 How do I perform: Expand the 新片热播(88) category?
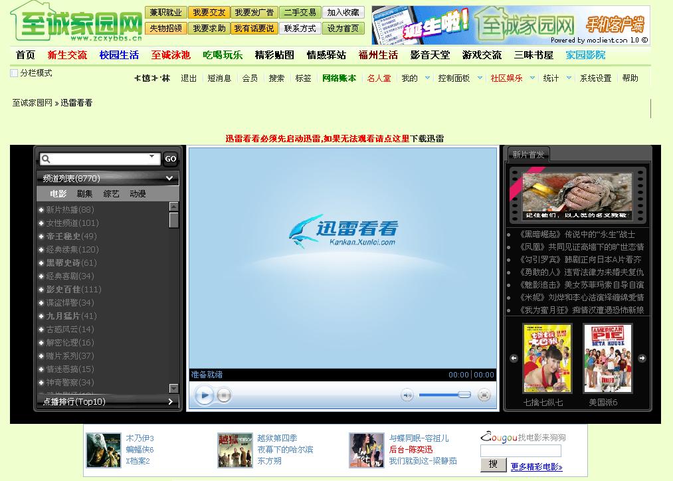click(41, 210)
